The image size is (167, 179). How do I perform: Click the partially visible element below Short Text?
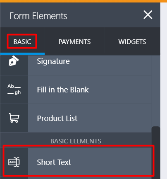[76, 178]
